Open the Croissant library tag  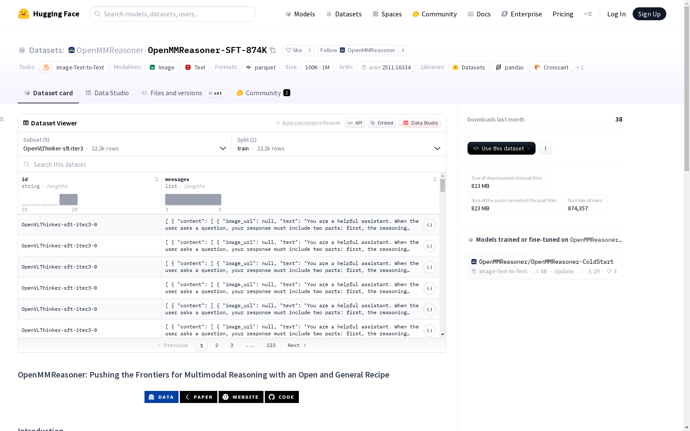coord(552,67)
